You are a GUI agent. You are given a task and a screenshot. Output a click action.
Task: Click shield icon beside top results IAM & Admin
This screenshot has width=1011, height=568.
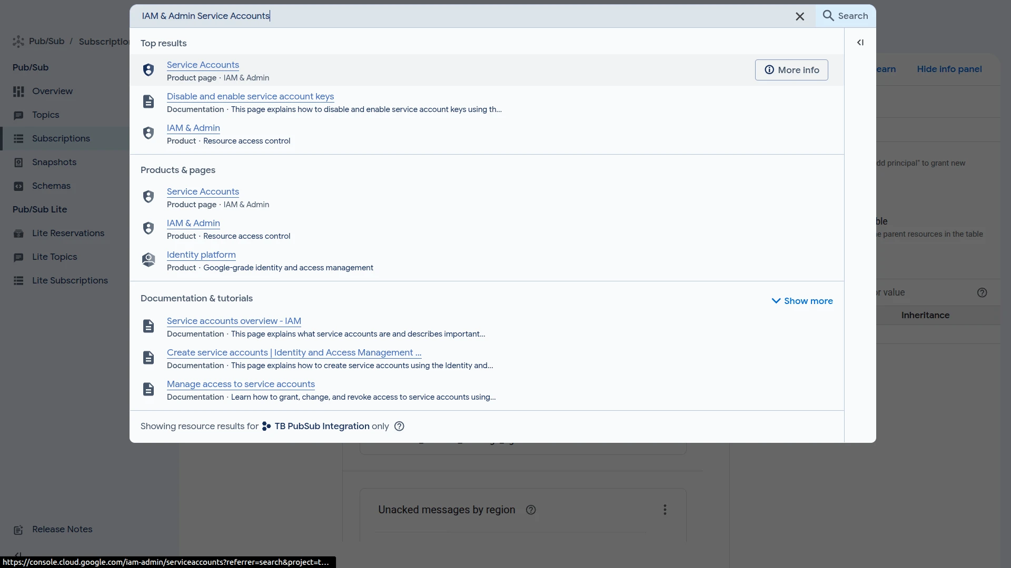coord(148,133)
